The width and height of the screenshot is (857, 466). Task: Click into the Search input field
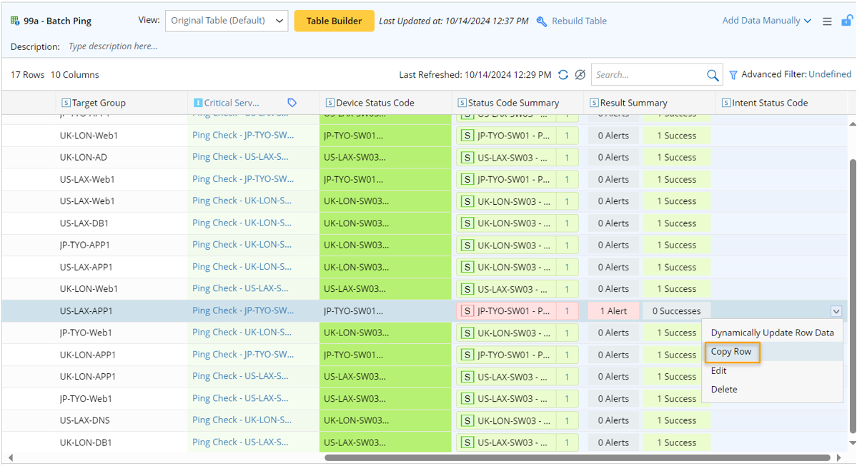click(647, 75)
